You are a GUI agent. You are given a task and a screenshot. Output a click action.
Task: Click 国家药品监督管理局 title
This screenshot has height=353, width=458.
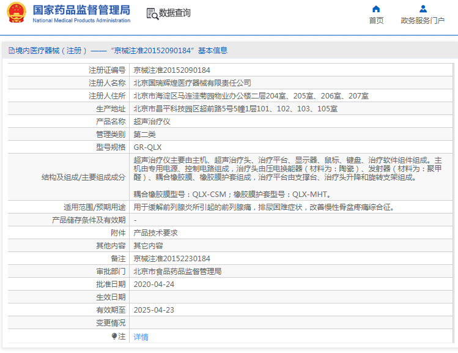point(81,10)
